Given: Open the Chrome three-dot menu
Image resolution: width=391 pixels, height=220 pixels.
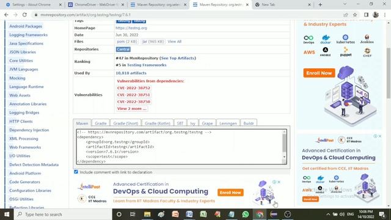Looking at the screenshot, I should pyautogui.click(x=385, y=15).
